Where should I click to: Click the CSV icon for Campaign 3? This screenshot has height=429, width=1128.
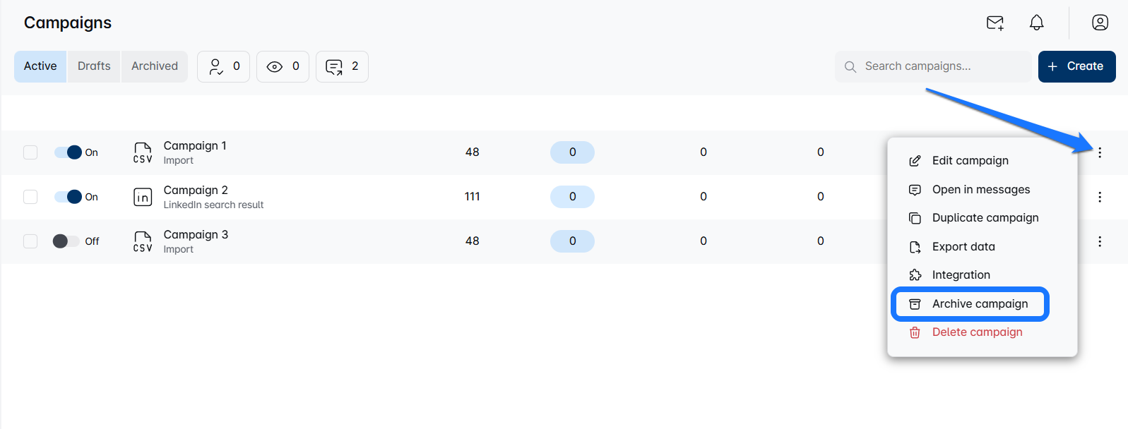click(x=143, y=241)
